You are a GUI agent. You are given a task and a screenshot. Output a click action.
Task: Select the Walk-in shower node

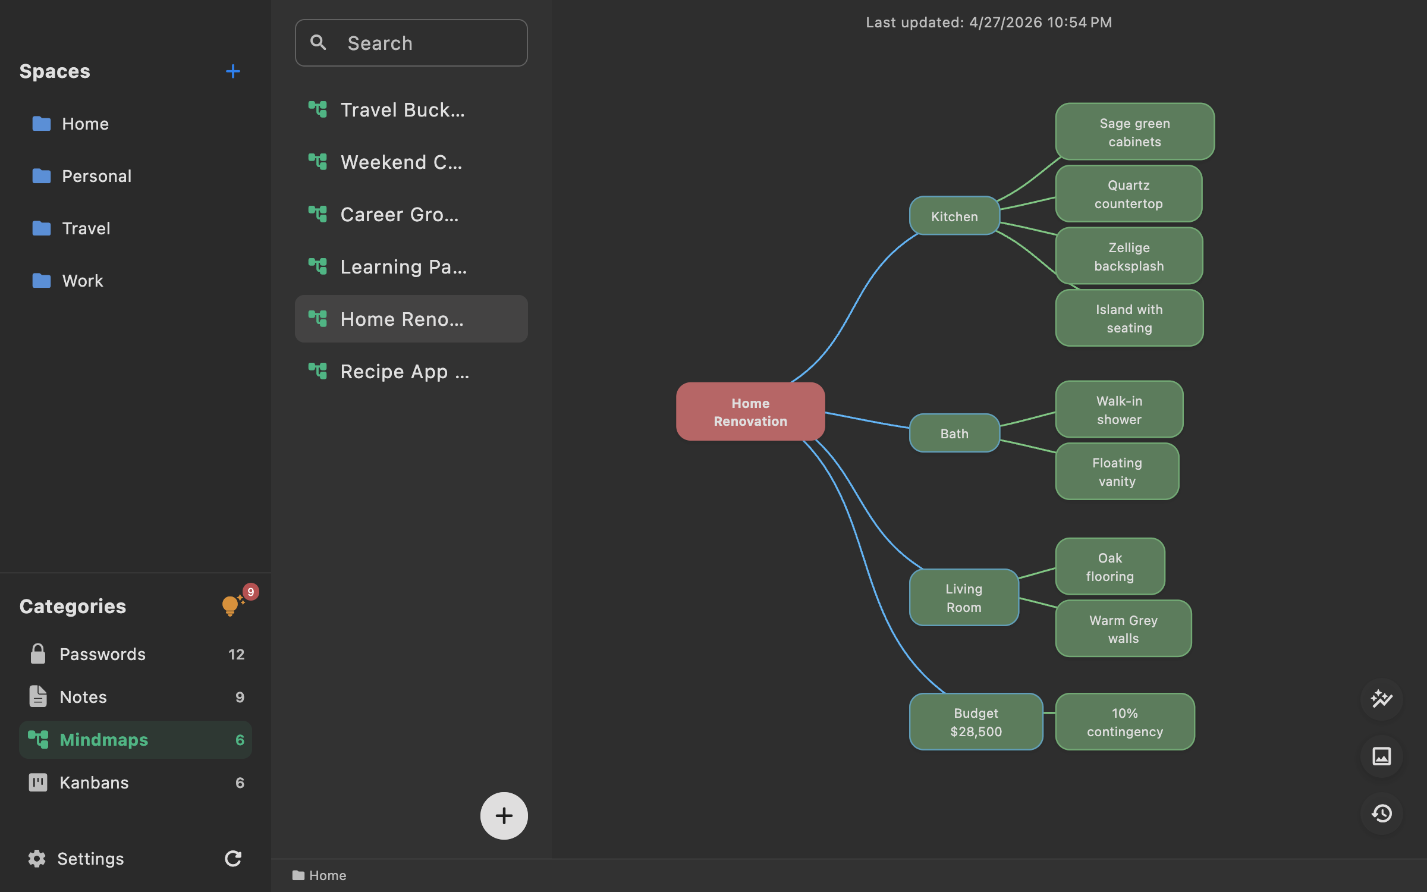point(1119,410)
